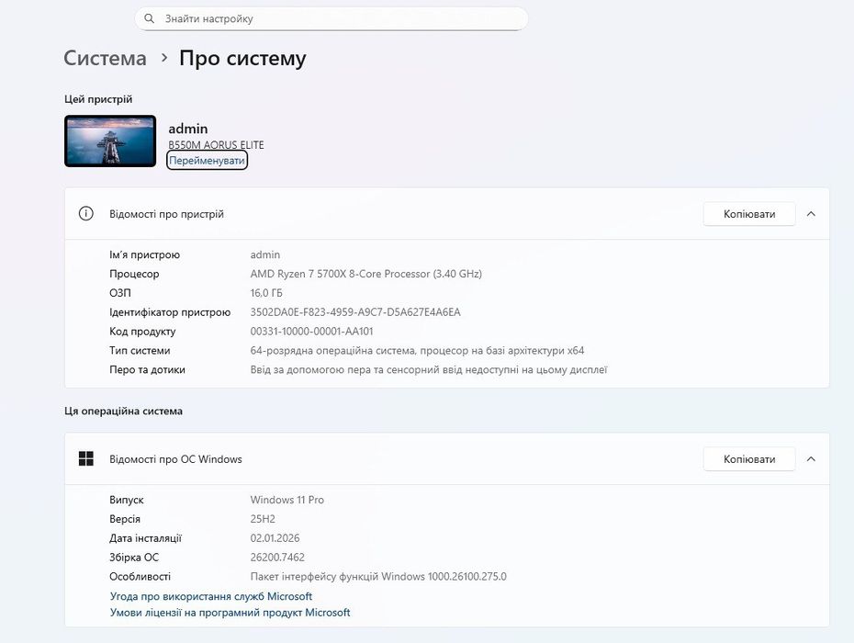Click the breadcrumb chevron separator

point(164,57)
